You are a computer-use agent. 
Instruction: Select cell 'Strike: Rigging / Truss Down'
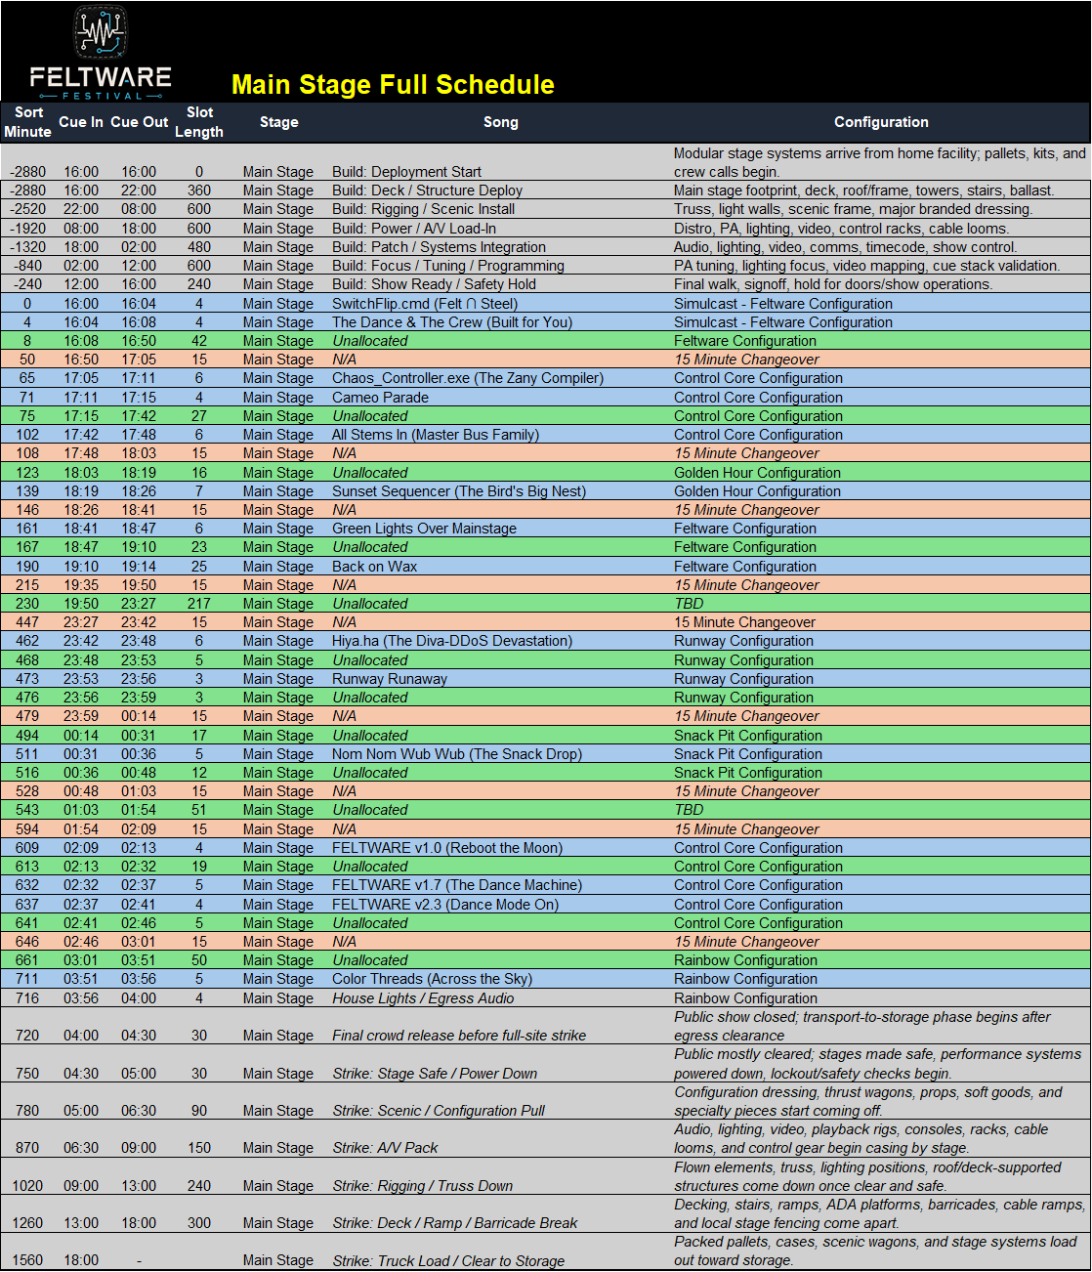[422, 1186]
